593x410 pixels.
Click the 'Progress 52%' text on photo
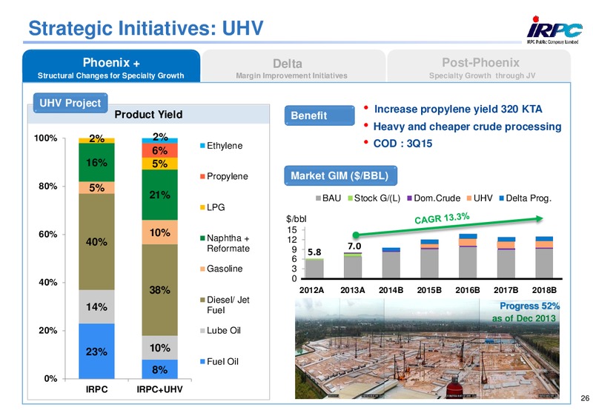529,306
